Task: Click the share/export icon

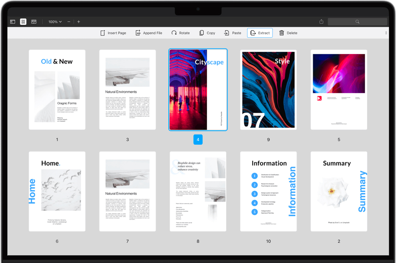Action: coord(321,22)
